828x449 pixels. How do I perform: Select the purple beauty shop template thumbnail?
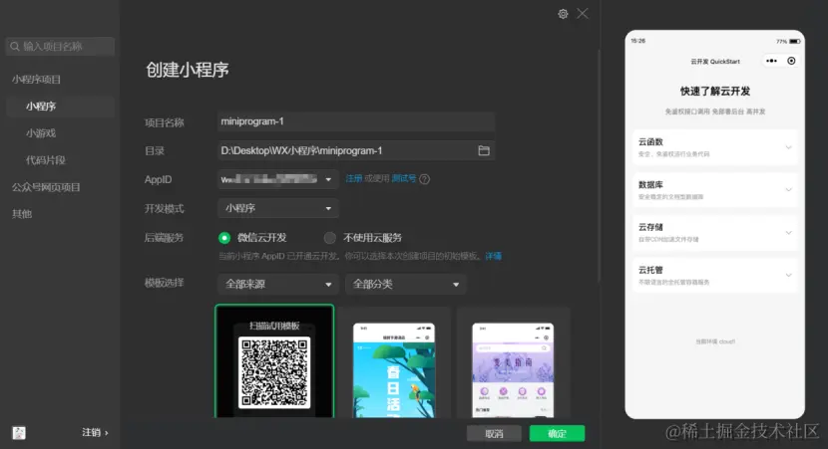tap(513, 362)
